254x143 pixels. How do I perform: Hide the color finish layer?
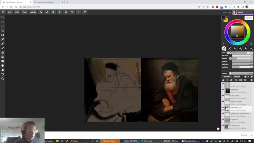pyautogui.click(x=223, y=95)
